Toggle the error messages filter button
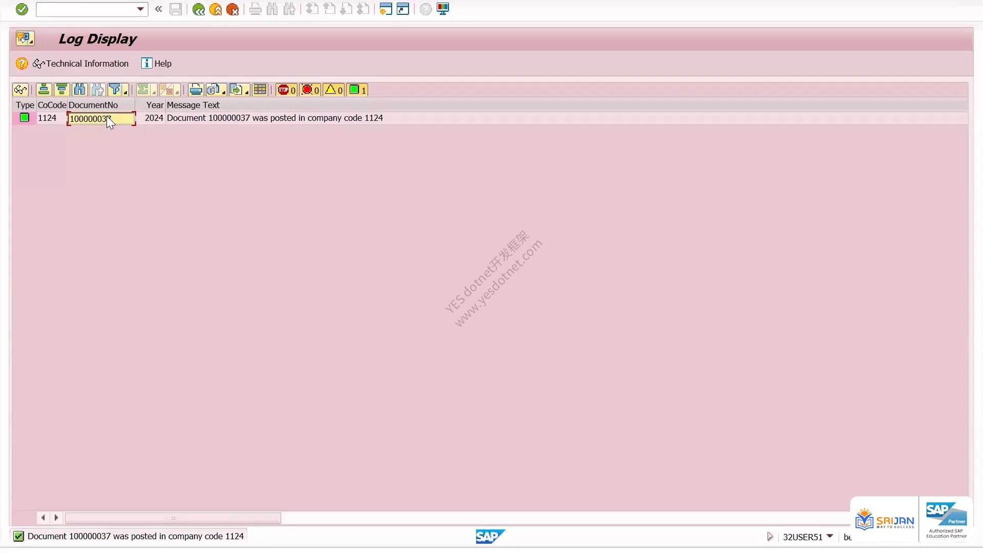Image resolution: width=983 pixels, height=553 pixels. [310, 90]
